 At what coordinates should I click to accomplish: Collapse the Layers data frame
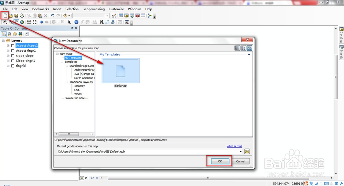(3, 41)
